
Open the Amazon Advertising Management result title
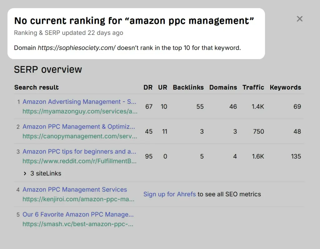point(79,102)
